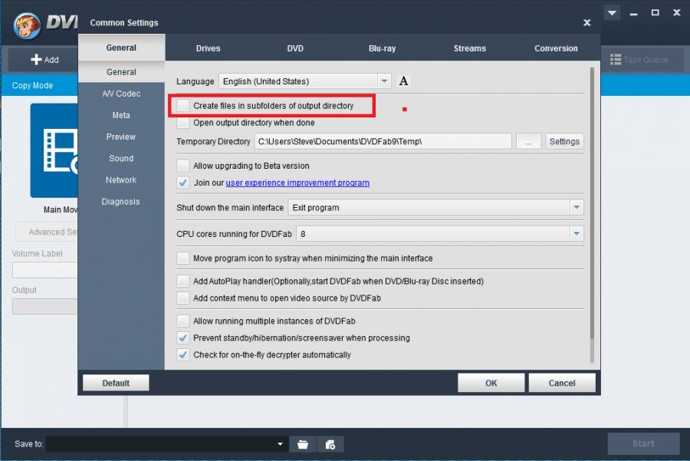Open the Streams tab
Image resolution: width=690 pixels, height=461 pixels.
pos(469,48)
